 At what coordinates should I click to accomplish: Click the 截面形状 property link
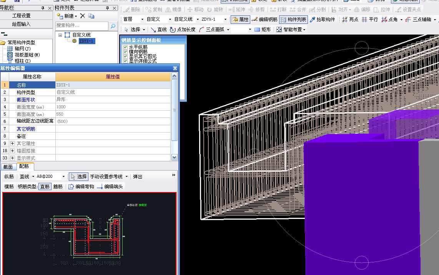pos(26,99)
